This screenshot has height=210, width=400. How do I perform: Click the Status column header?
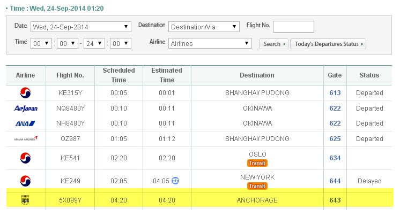(x=369, y=75)
